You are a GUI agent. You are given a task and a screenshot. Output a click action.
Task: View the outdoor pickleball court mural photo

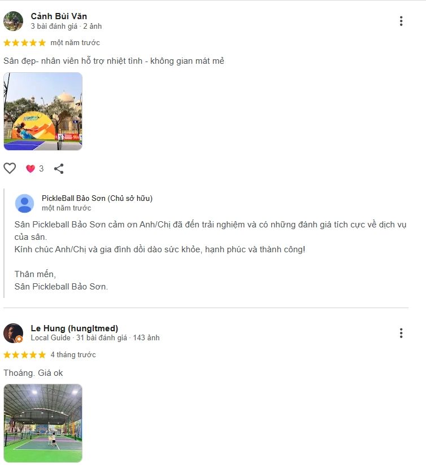click(x=43, y=111)
